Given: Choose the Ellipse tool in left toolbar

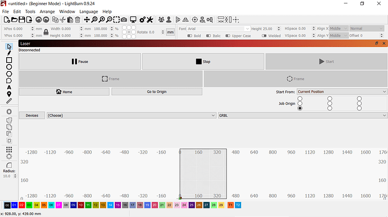Looking at the screenshot, I should coord(9,67).
